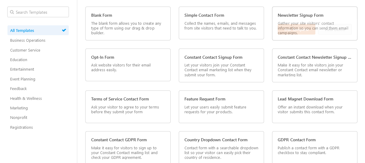Filter templates by Customer Service
The image size is (365, 163).
point(25,50)
